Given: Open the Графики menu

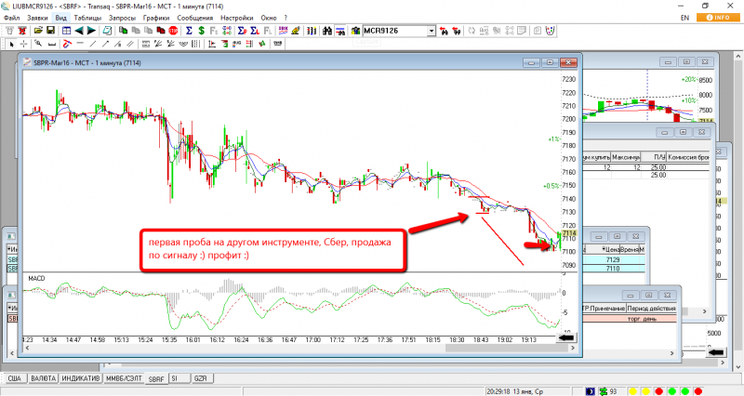Looking at the screenshot, I should 155,18.
